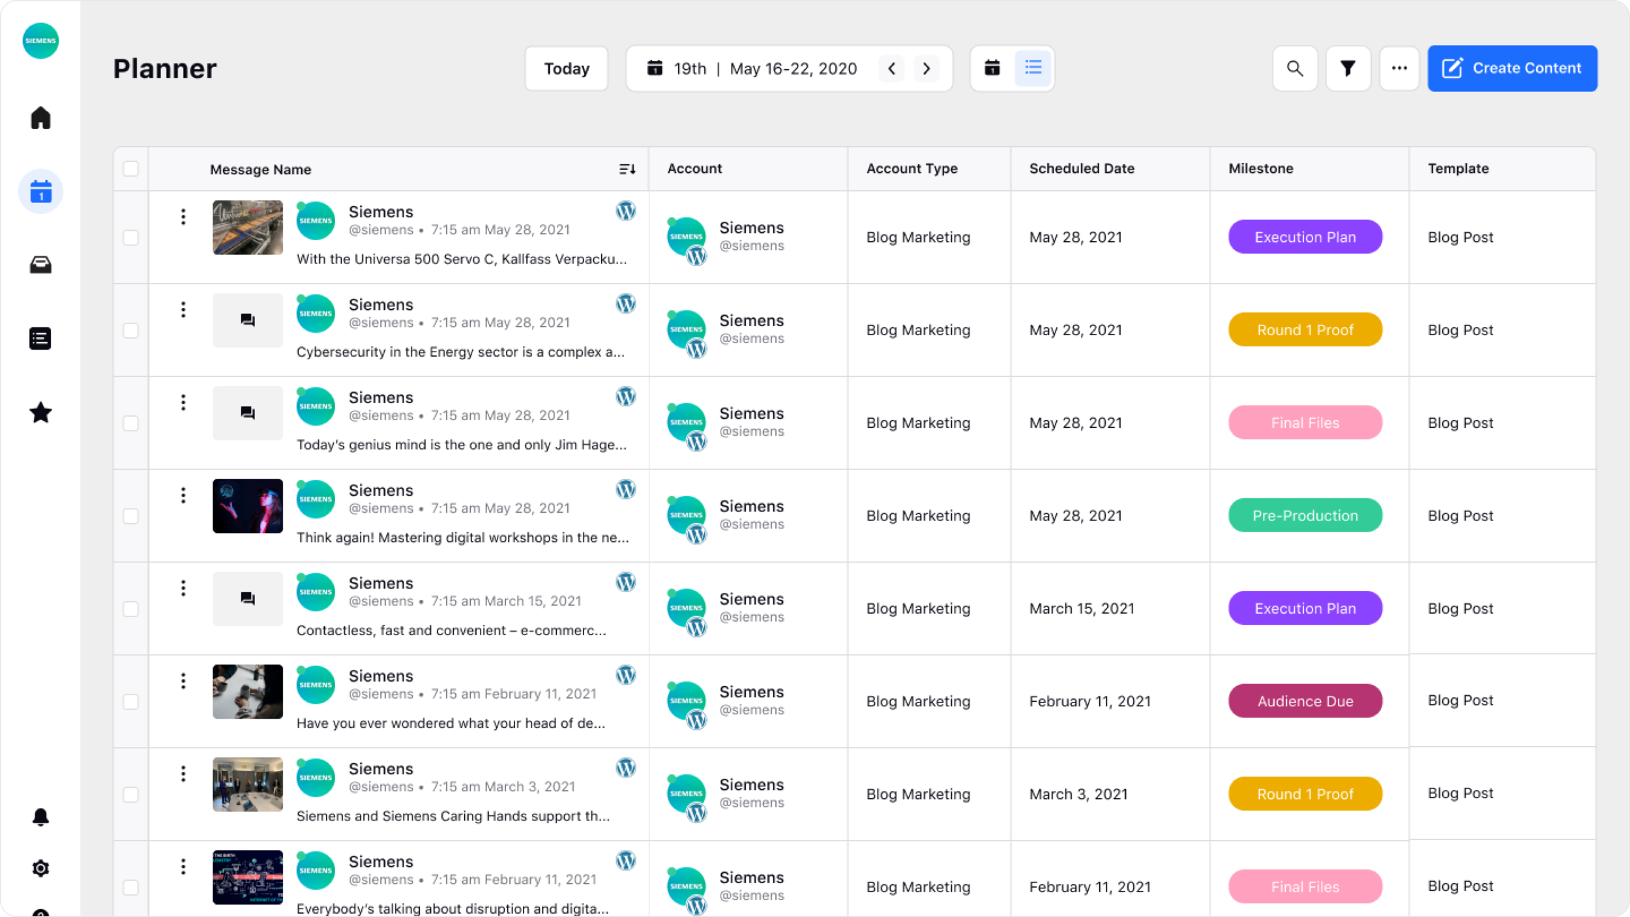Click WordPress icon on Today's genius mind message
The height and width of the screenshot is (917, 1630).
(626, 396)
